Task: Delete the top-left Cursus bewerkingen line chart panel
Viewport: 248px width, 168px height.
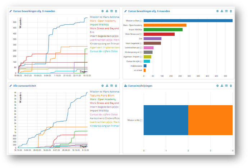Action: (116, 11)
